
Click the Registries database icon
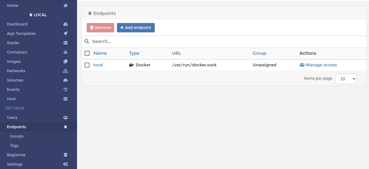point(66,155)
